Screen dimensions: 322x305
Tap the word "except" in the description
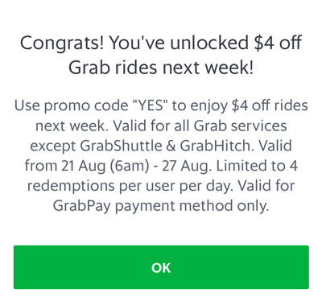[x=53, y=146]
